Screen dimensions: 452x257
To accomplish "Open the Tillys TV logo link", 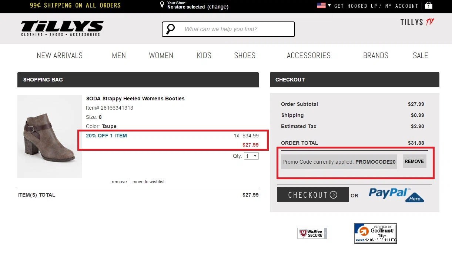I will click(417, 22).
